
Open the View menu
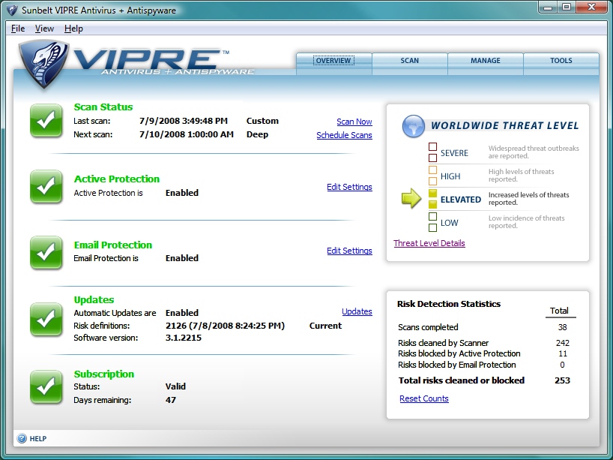click(44, 29)
